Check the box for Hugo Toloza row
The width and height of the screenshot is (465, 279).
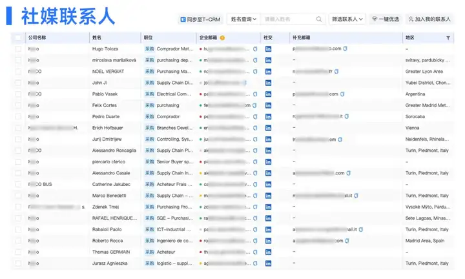click(x=17, y=48)
